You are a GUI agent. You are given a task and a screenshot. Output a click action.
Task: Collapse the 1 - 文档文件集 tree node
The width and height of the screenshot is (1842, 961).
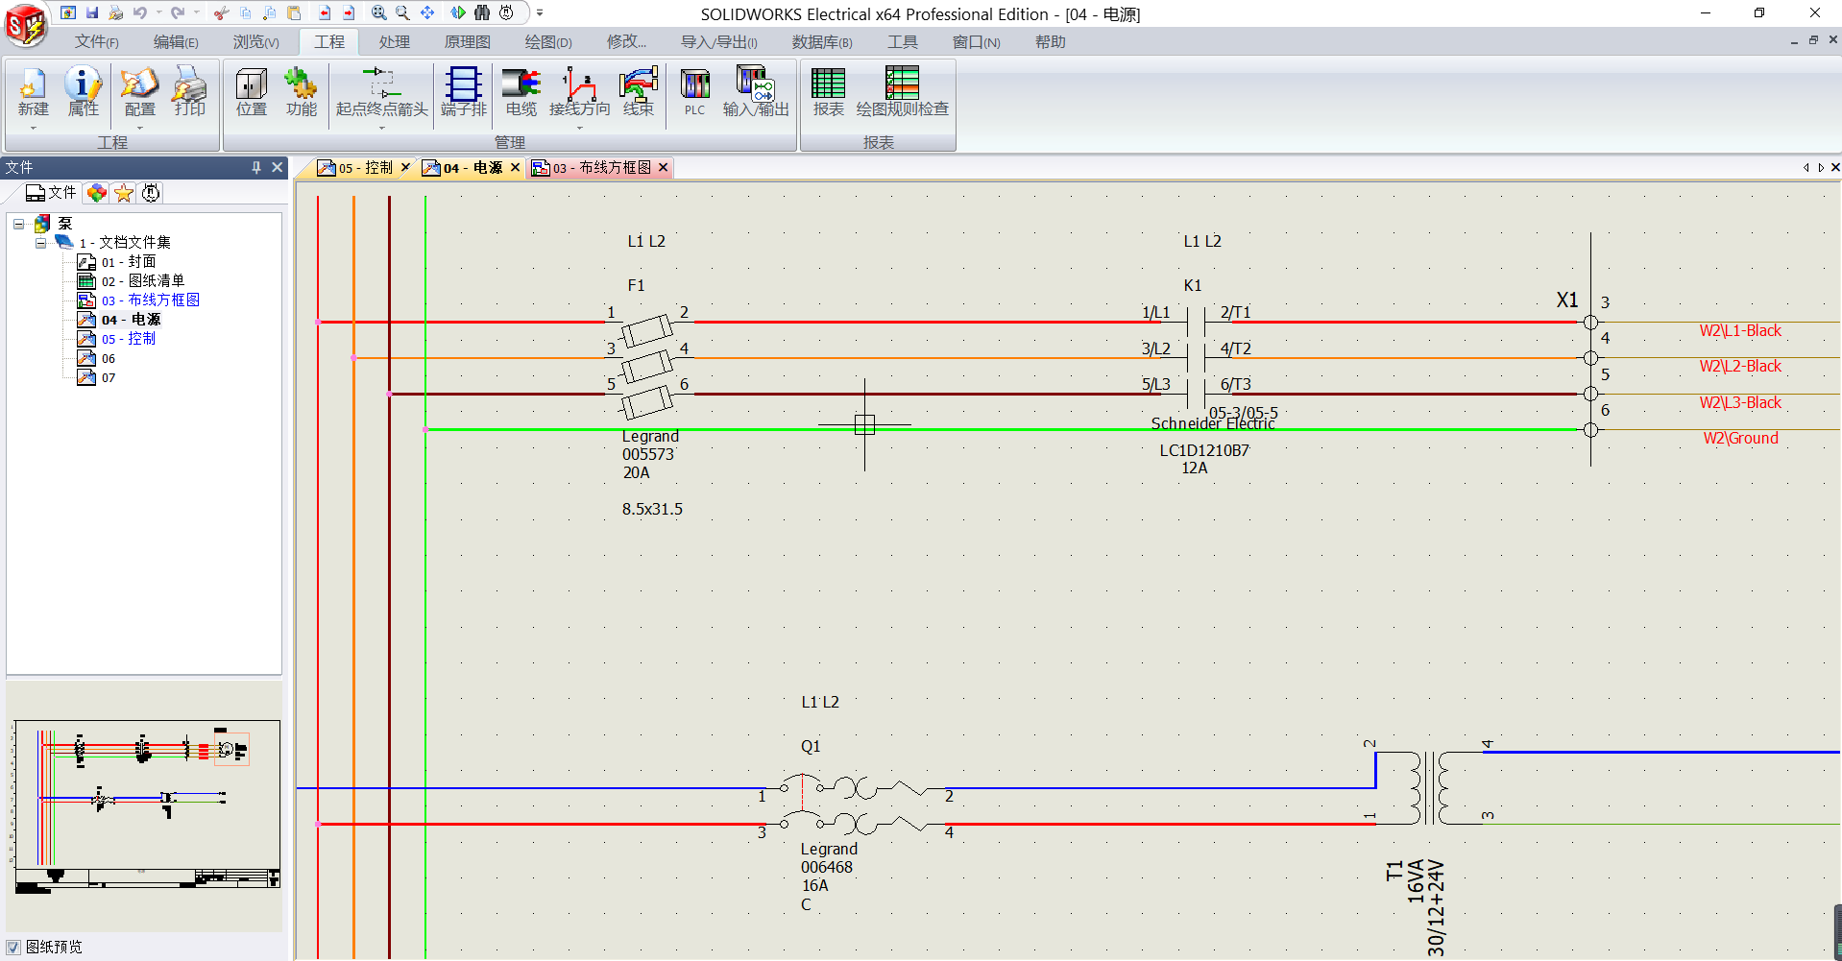[40, 243]
